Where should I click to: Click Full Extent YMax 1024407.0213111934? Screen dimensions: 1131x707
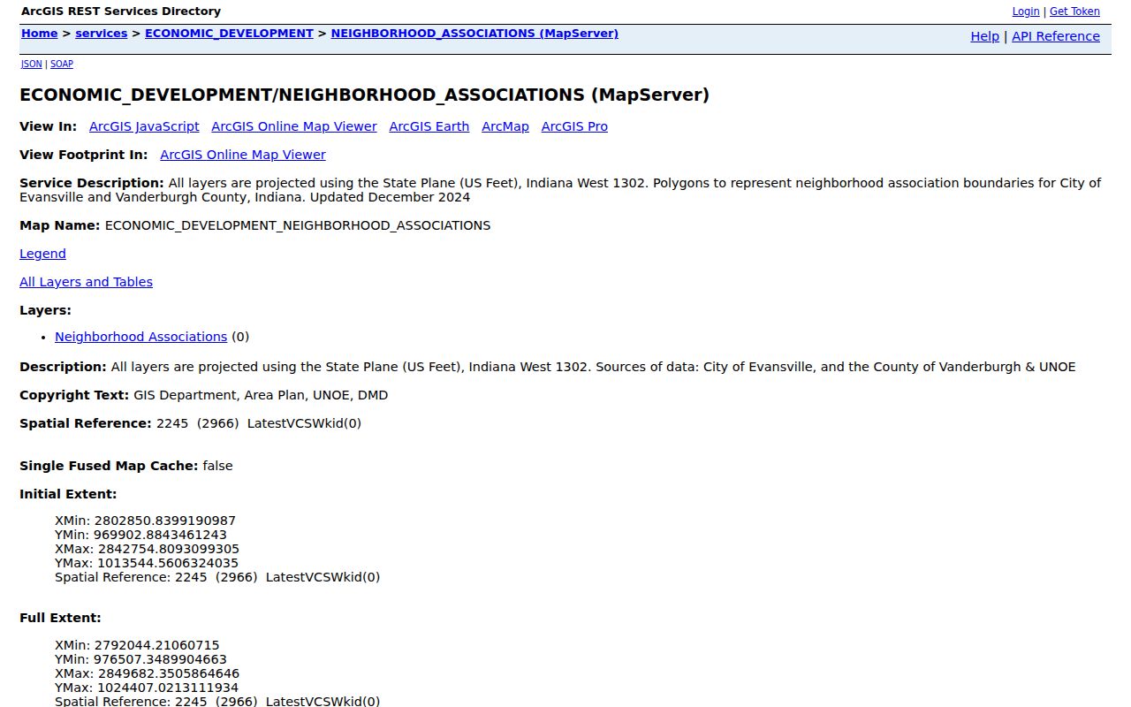[147, 688]
